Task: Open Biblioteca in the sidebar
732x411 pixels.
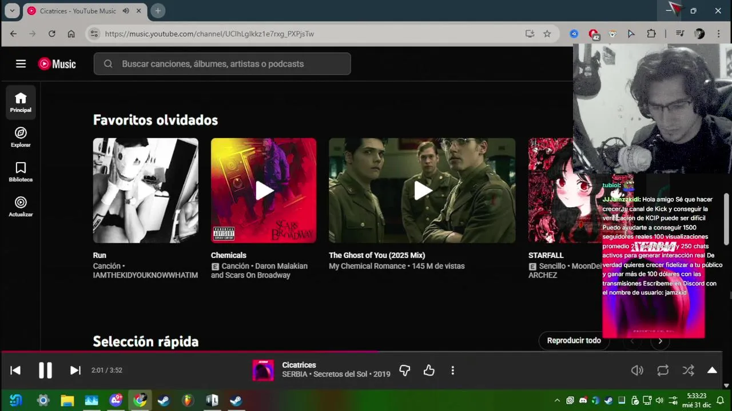Action: [x=21, y=172]
